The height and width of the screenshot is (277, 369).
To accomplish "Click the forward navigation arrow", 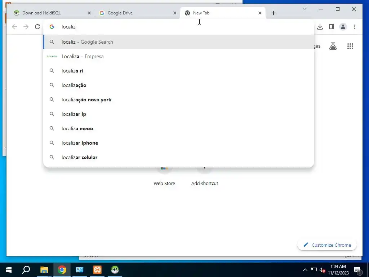I will click(x=26, y=27).
